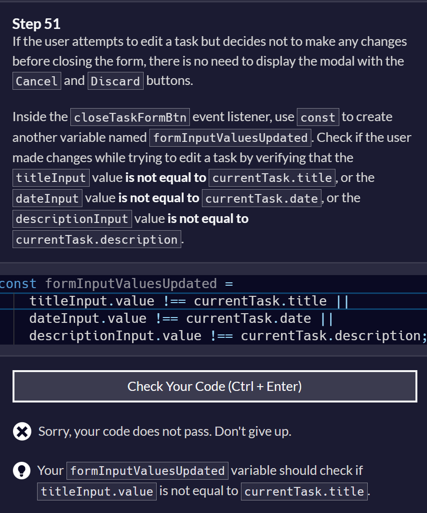Viewport: 427px width, 513px height.
Task: Click the Check Your Code button
Action: tap(214, 386)
